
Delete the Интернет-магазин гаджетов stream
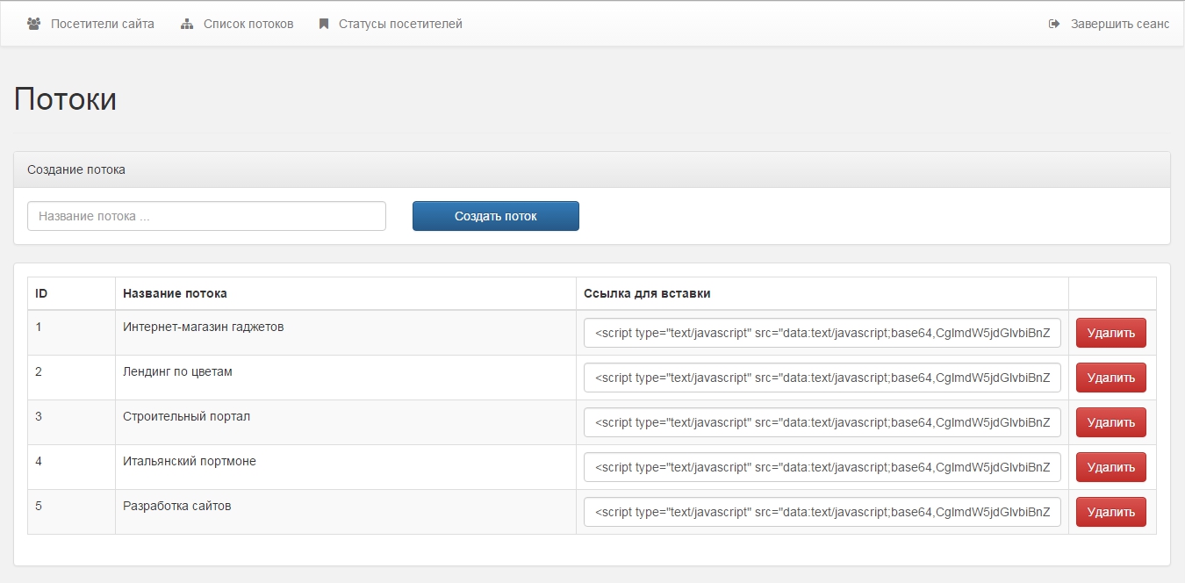(1110, 333)
